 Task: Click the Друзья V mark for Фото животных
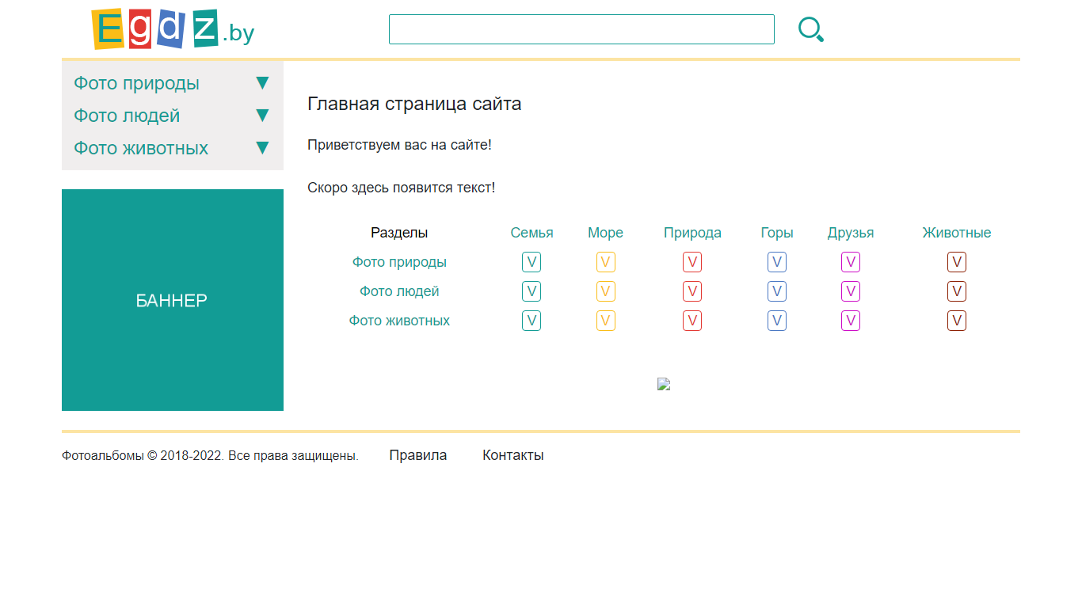[x=851, y=321]
